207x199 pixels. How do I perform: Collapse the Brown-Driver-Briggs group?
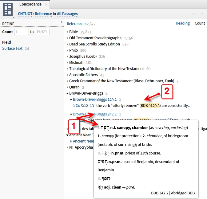click(67, 93)
